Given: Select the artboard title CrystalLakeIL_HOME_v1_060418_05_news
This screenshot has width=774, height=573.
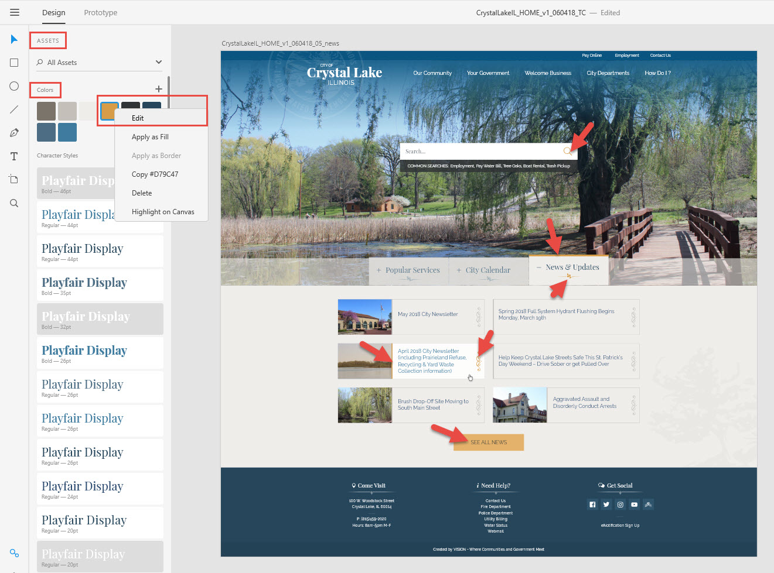Looking at the screenshot, I should (x=280, y=43).
